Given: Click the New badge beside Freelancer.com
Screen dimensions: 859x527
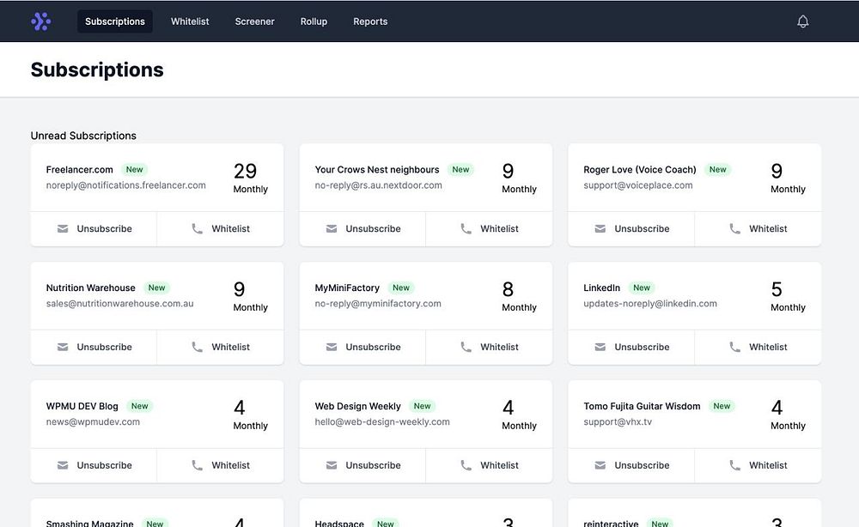Looking at the screenshot, I should coord(134,170).
